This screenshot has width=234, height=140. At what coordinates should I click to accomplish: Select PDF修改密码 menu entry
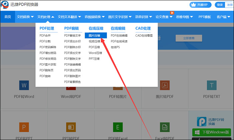point(48,59)
